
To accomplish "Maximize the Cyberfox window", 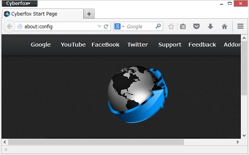I will 230,3.
